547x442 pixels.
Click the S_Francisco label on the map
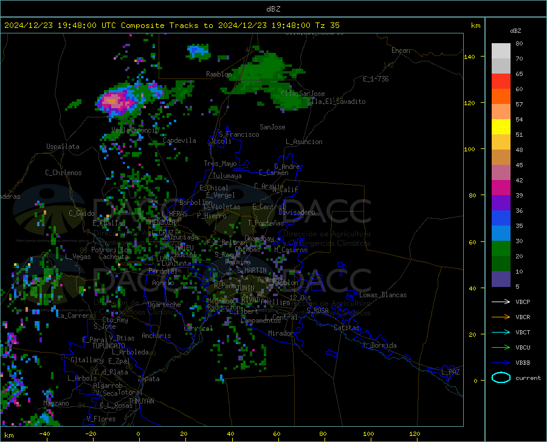tap(239, 134)
